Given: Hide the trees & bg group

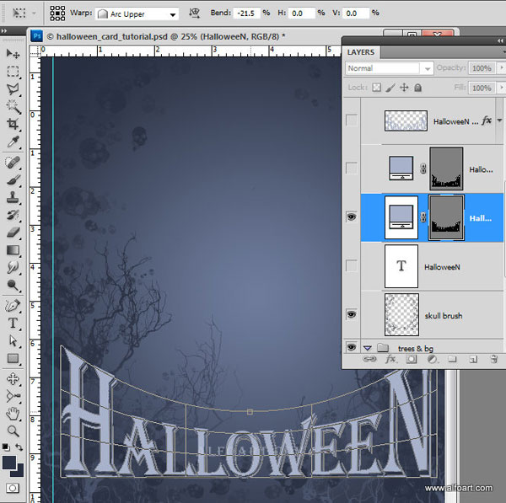Looking at the screenshot, I should [352, 347].
